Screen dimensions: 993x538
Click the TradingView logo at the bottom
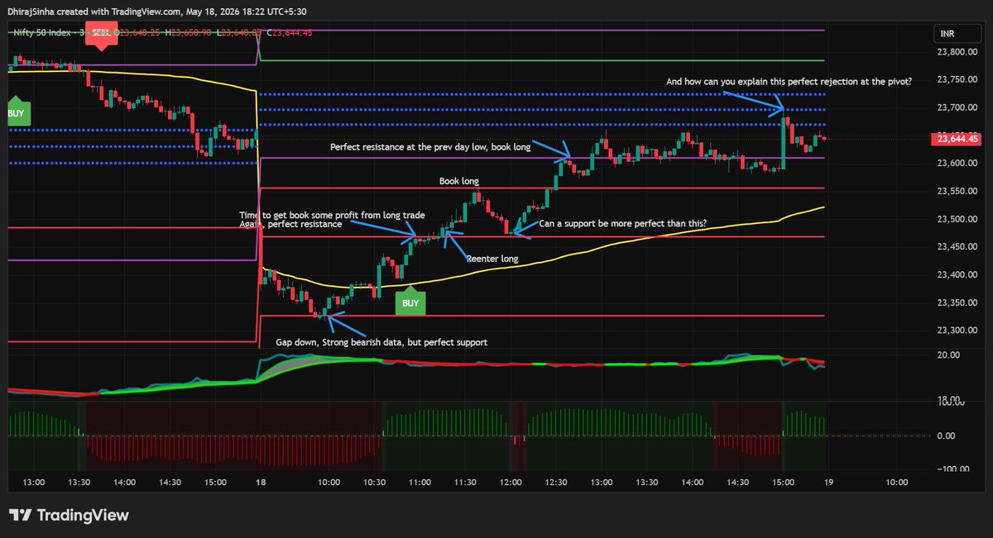(69, 515)
